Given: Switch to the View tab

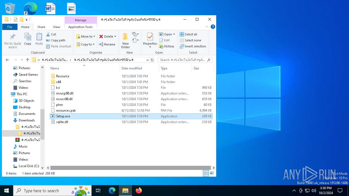Looking at the screenshot, I should pos(56,27).
